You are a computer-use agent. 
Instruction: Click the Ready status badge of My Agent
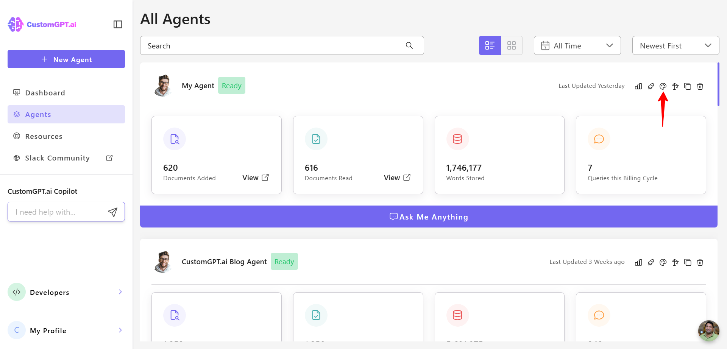pos(232,86)
